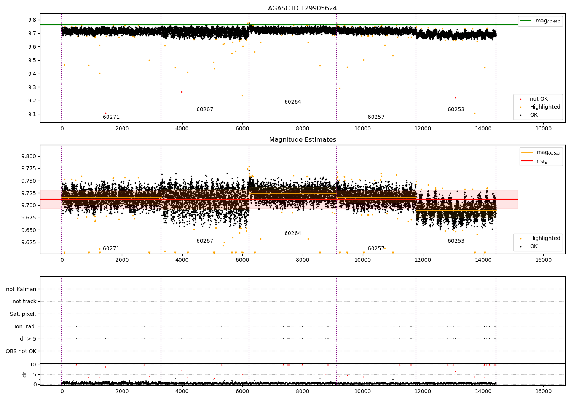This screenshot has width=571, height=400.
Task: Click the rotated 'dr' y-axis label
Action: [25, 375]
